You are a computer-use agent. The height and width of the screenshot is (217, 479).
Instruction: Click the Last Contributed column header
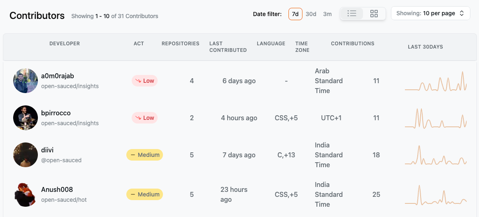click(x=228, y=47)
